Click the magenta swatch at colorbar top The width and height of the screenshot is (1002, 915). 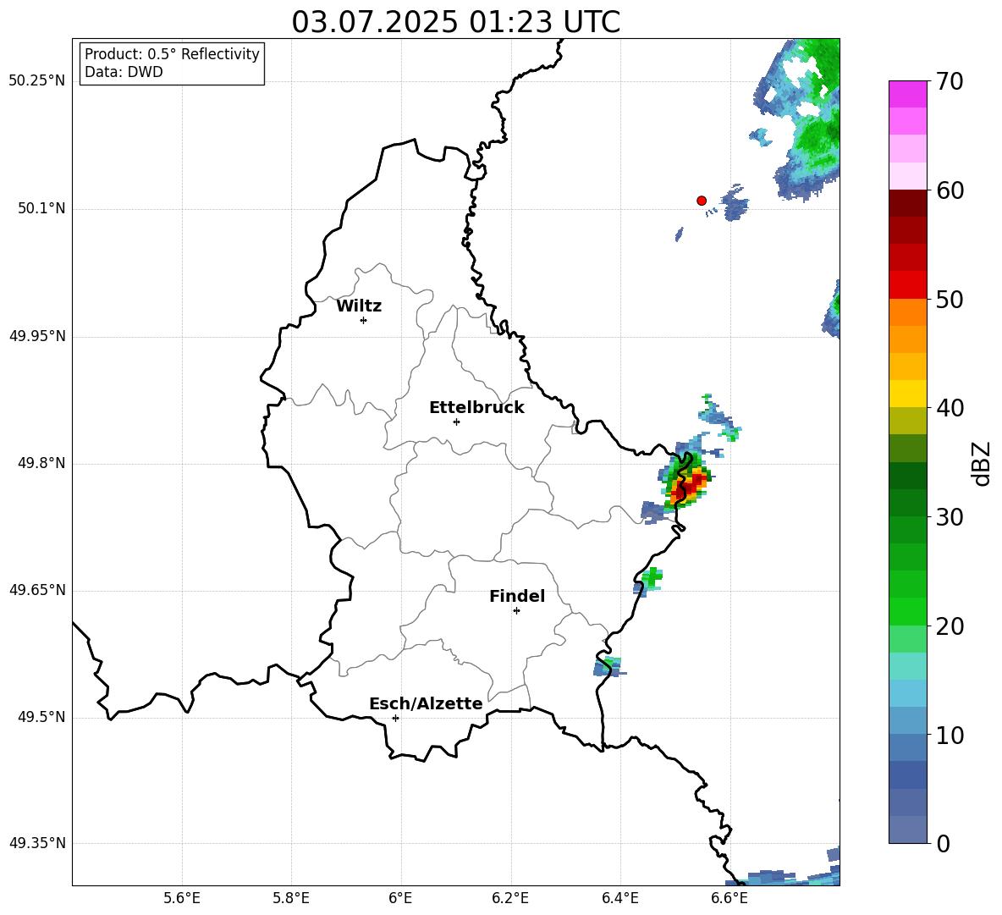[907, 94]
